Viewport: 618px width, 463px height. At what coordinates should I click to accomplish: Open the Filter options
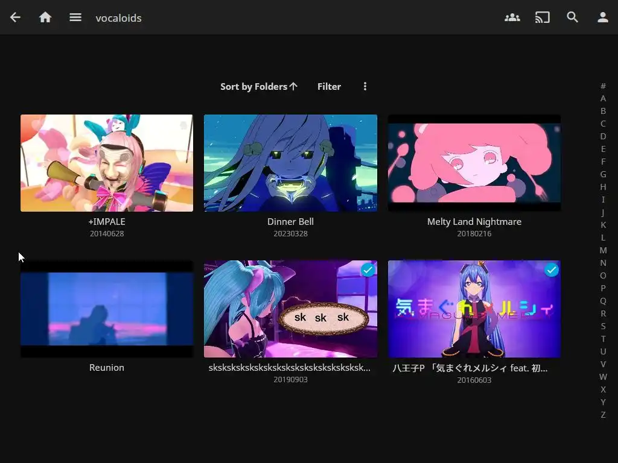point(329,87)
